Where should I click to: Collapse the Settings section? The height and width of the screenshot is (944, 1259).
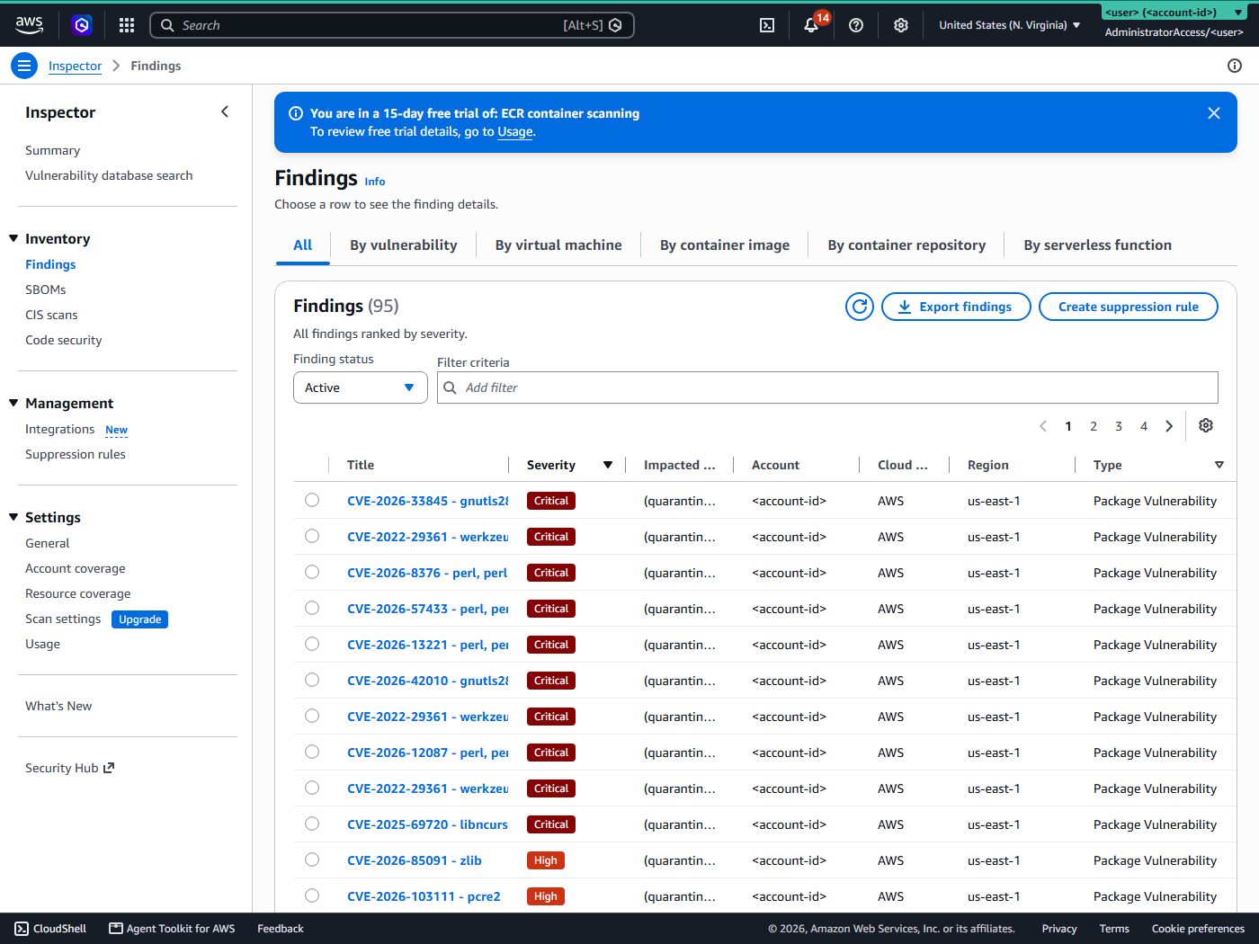click(x=13, y=517)
